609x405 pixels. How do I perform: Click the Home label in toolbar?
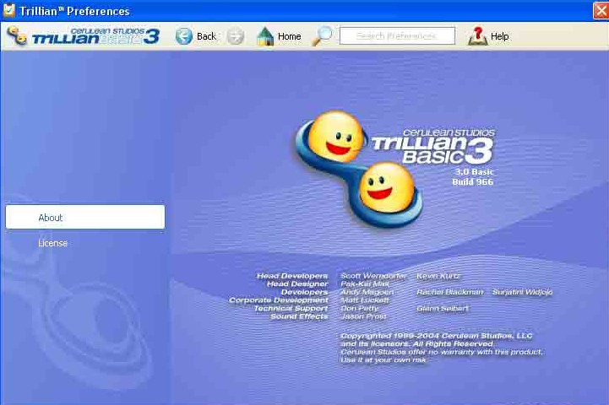290,36
